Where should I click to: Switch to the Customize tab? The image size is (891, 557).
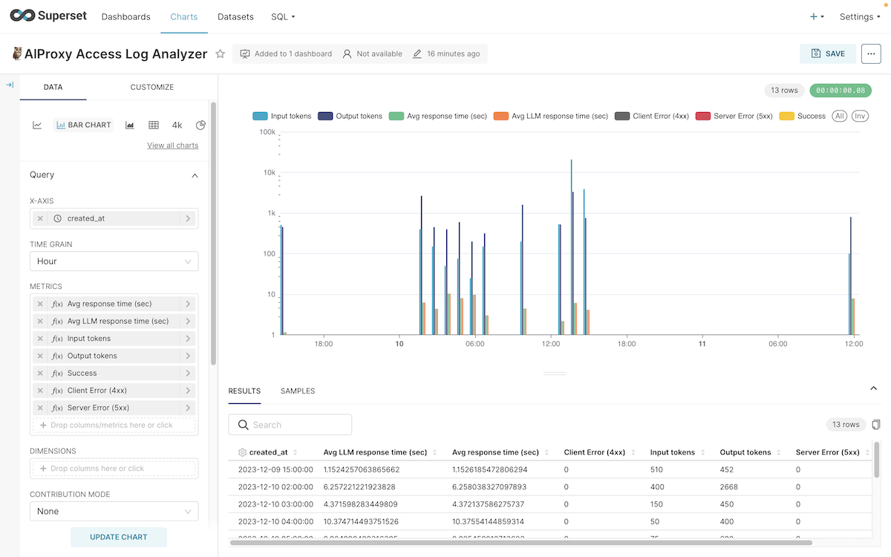[x=151, y=87]
